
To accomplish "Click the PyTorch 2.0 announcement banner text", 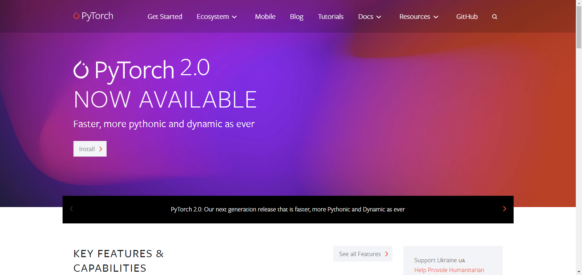I will coord(288,209).
